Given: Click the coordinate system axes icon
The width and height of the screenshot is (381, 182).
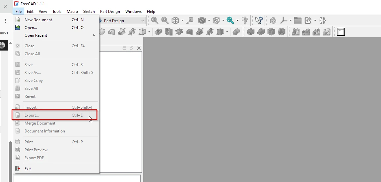Looking at the screenshot, I should 284,20.
